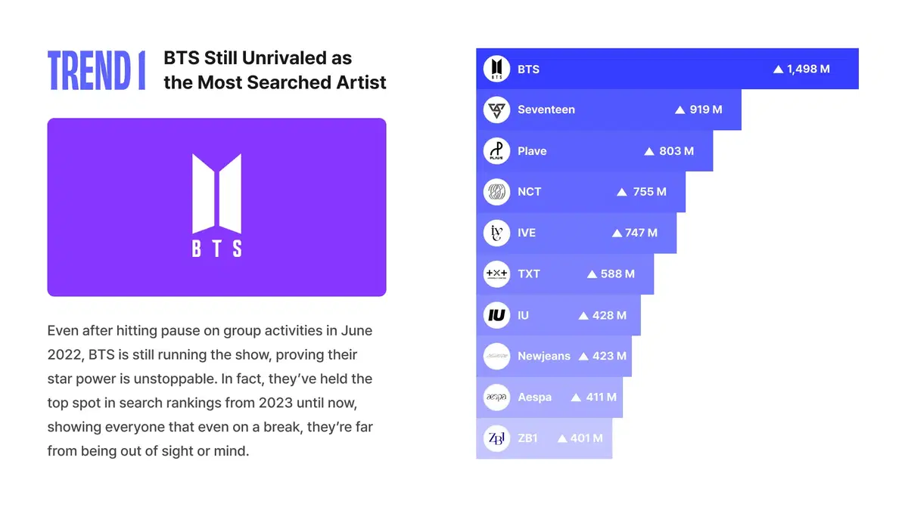Click the IVE logo icon
Viewport: 908px width, 510px height.
coord(496,233)
